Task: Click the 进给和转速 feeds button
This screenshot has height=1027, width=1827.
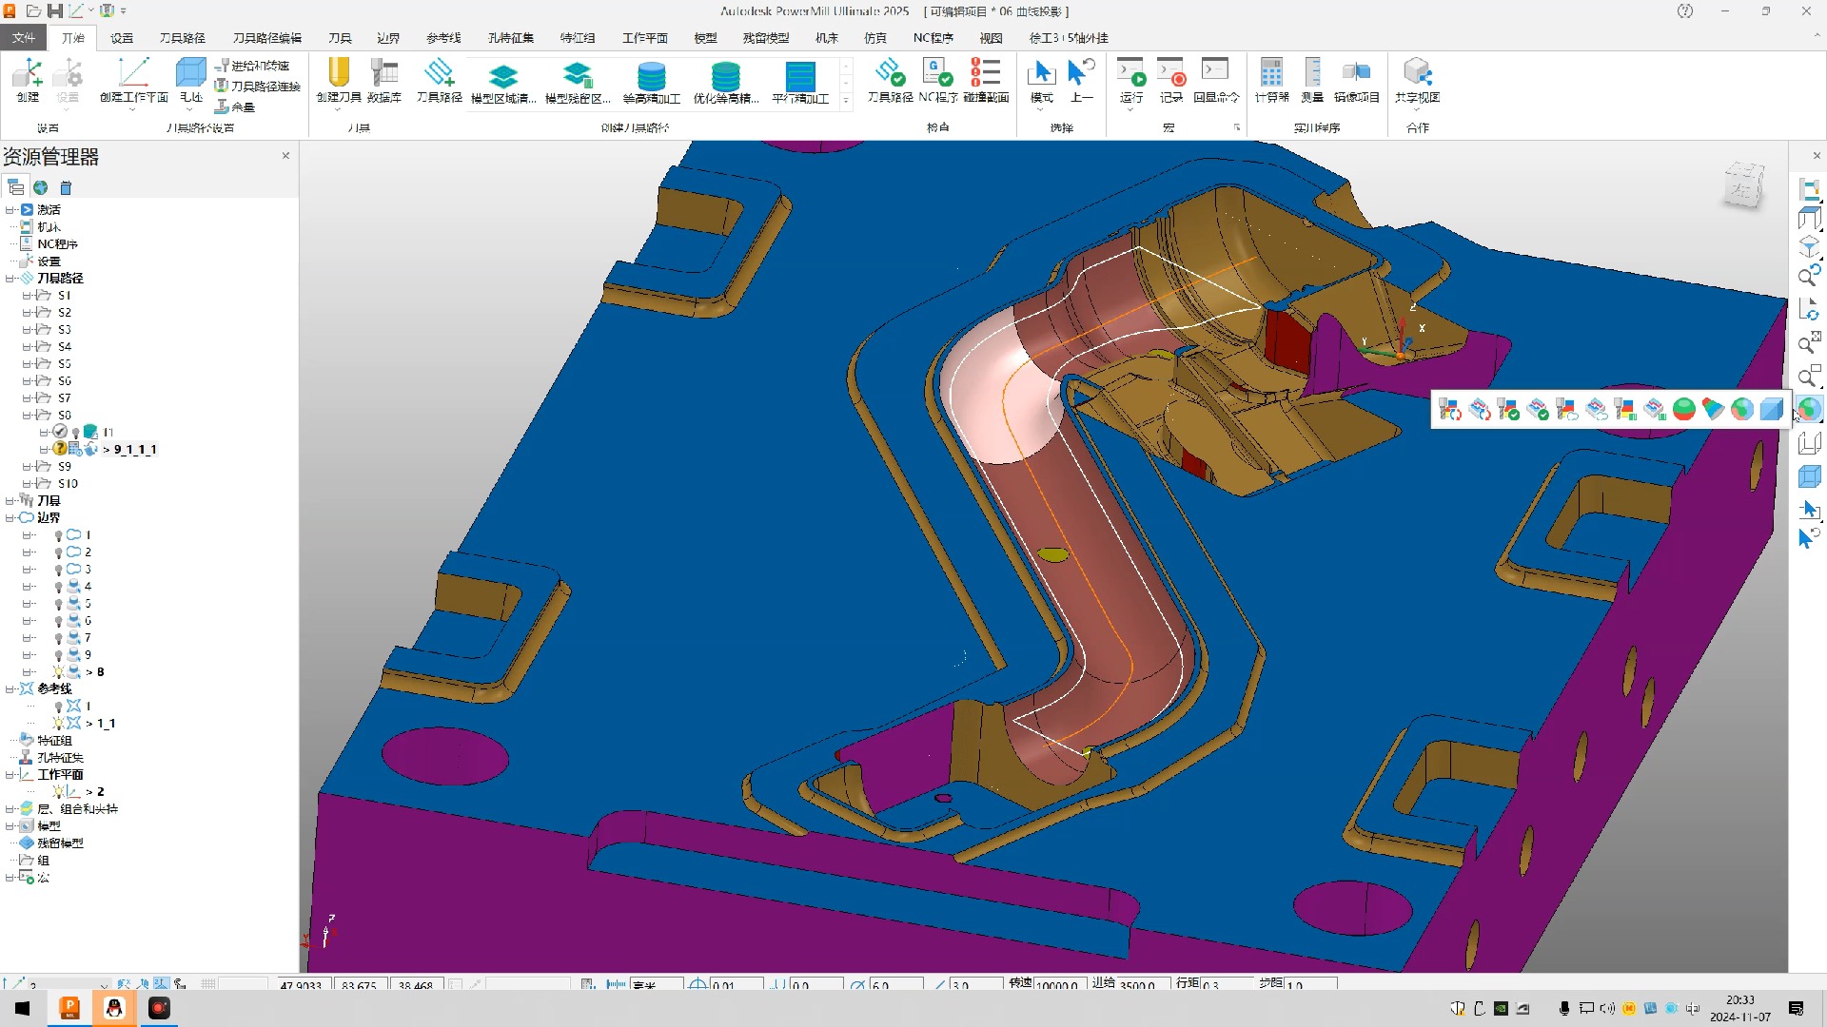Action: pyautogui.click(x=252, y=66)
